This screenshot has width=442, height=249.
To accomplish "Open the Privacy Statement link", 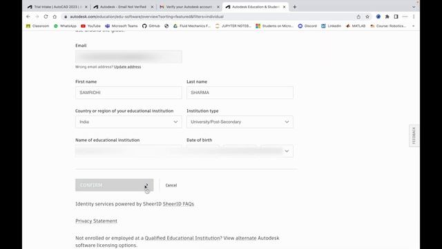I will point(96,221).
